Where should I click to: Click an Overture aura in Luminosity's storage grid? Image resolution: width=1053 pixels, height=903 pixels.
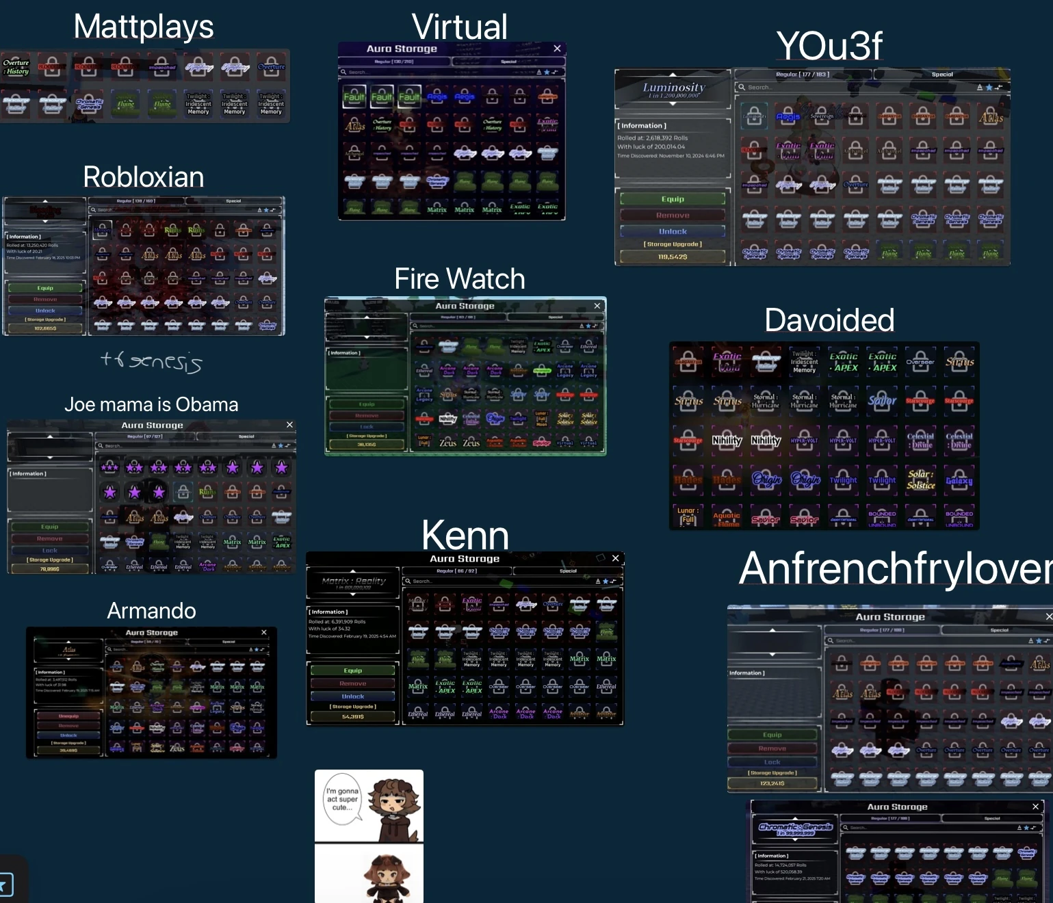point(855,183)
